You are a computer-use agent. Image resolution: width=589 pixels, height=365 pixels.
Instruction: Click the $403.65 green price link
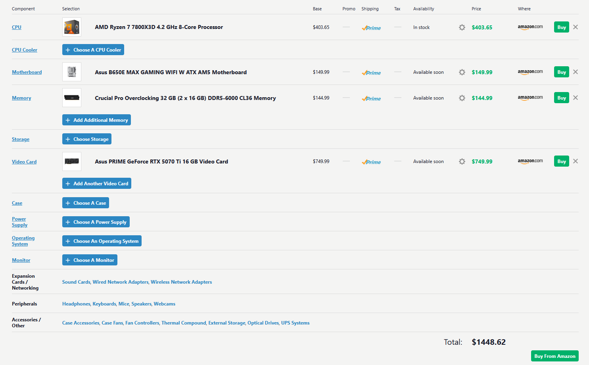tap(482, 27)
